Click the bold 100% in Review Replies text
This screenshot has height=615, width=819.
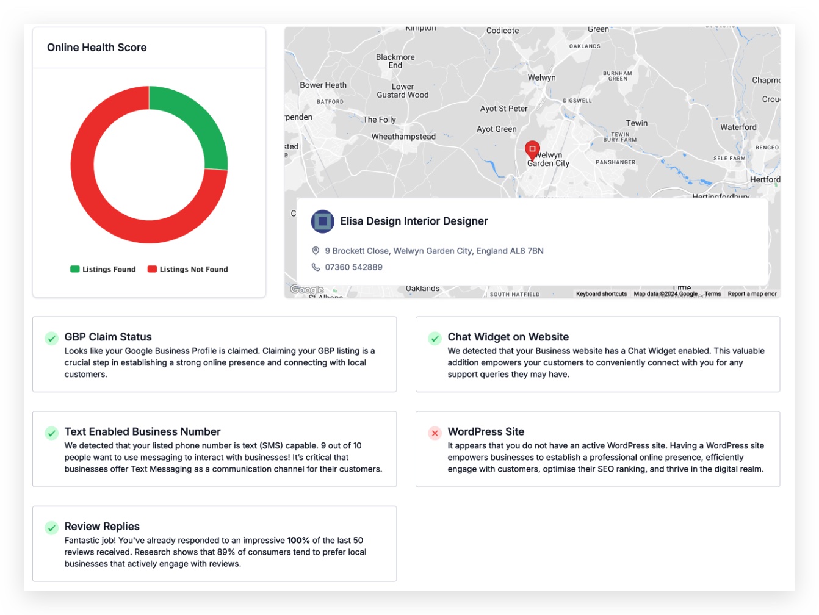pyautogui.click(x=298, y=541)
